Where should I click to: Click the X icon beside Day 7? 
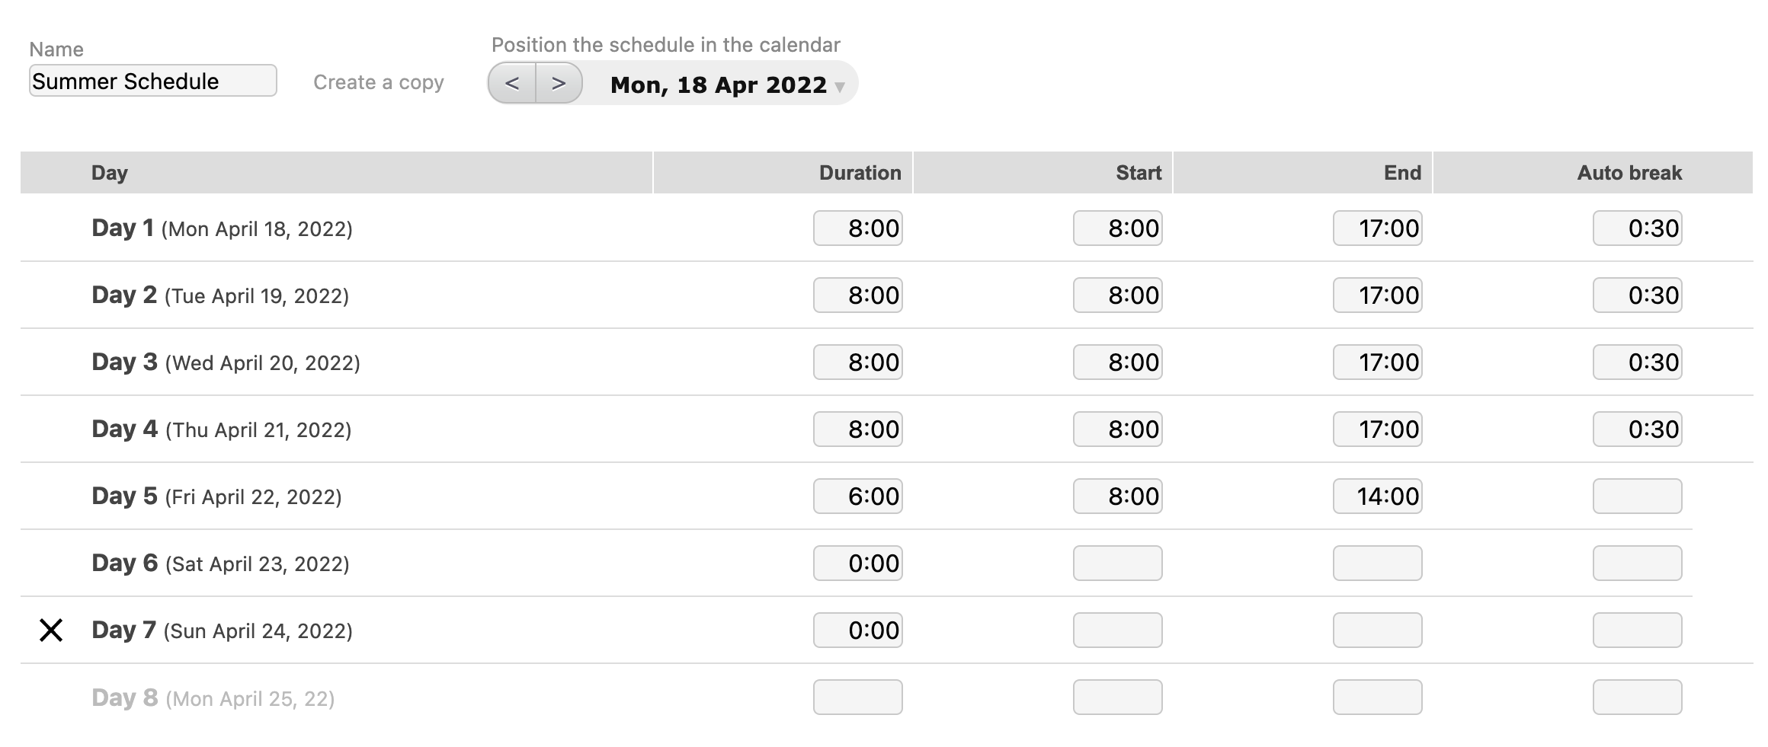tap(51, 630)
